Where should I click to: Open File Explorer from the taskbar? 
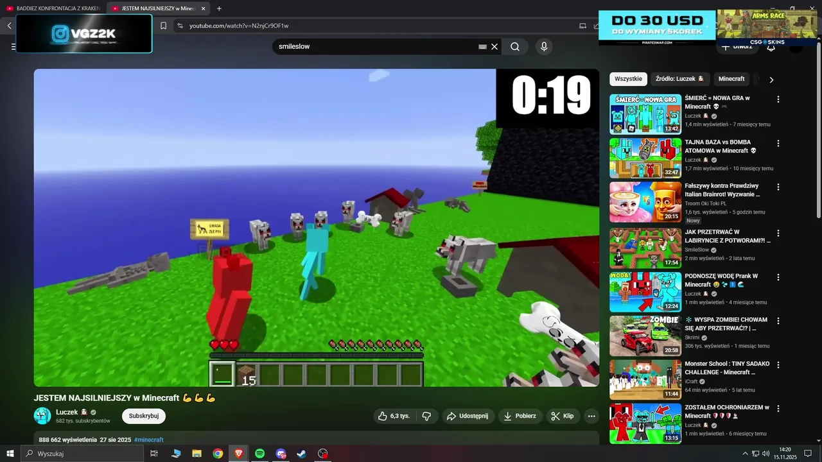coord(197,454)
